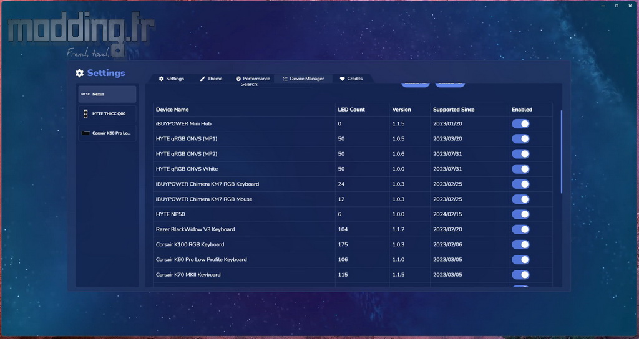Screen dimensions: 639x339
Task: Click LED count 106 for Corsair K60 Pro
Action: tap(343, 259)
